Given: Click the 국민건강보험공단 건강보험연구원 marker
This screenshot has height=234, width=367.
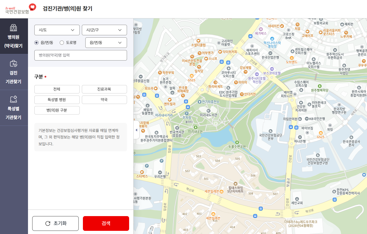Looking at the screenshot, I should click(x=318, y=156).
